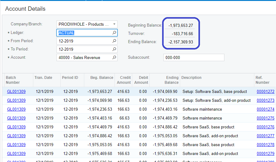Open reference number 00001275 link

point(265,118)
